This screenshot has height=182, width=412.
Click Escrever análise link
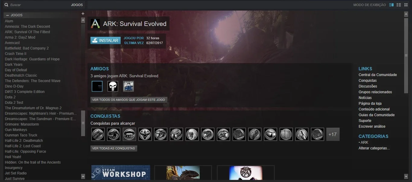[x=372, y=126]
